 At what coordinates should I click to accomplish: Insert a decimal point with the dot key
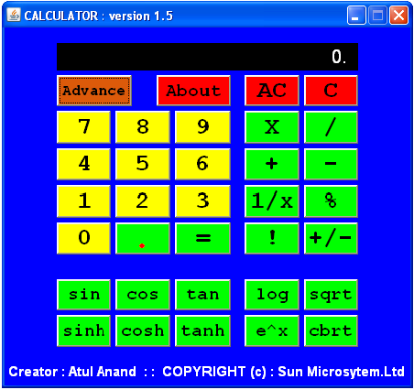point(143,238)
